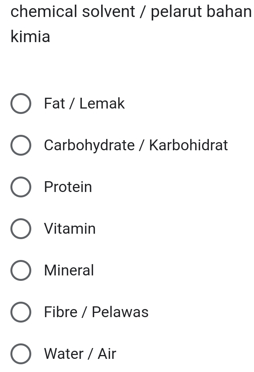The height and width of the screenshot is (372, 254).
Task: Select the Fibre / Pelawas option
Action: pyautogui.click(x=21, y=312)
